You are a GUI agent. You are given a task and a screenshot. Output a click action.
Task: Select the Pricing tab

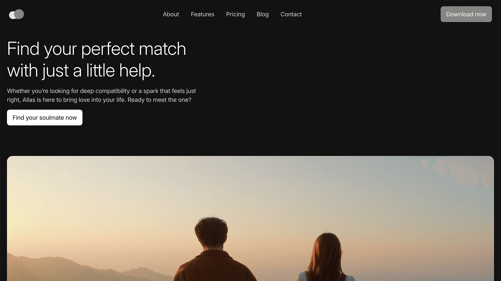[235, 14]
